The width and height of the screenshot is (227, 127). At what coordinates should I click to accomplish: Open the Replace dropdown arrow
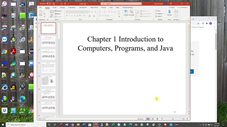[x=164, y=14]
